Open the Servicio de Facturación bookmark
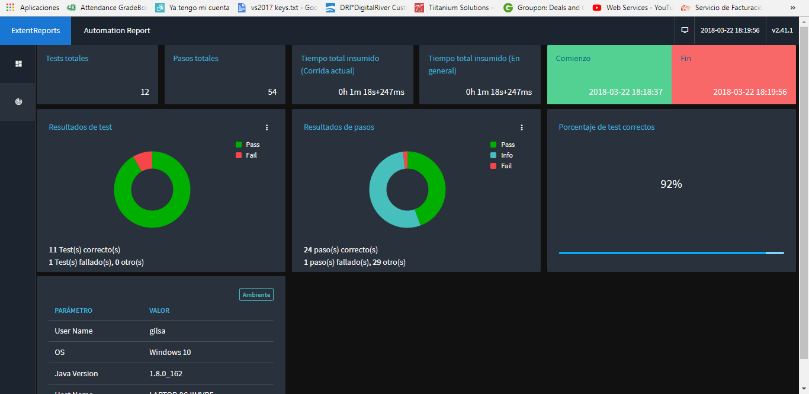The image size is (809, 394). [x=721, y=8]
